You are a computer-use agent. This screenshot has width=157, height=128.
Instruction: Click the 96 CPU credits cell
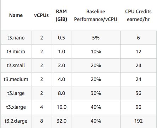(x=138, y=107)
